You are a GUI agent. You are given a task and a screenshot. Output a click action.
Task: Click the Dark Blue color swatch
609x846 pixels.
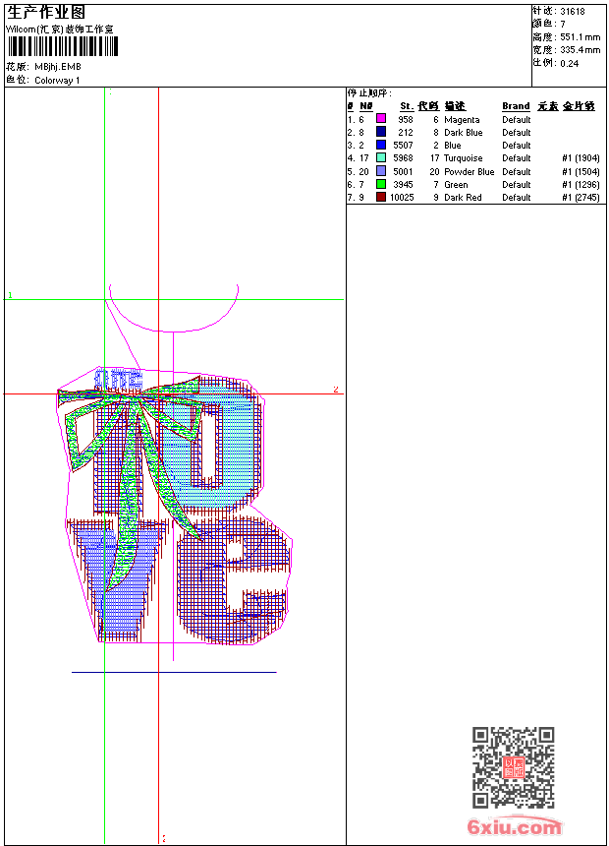point(381,132)
